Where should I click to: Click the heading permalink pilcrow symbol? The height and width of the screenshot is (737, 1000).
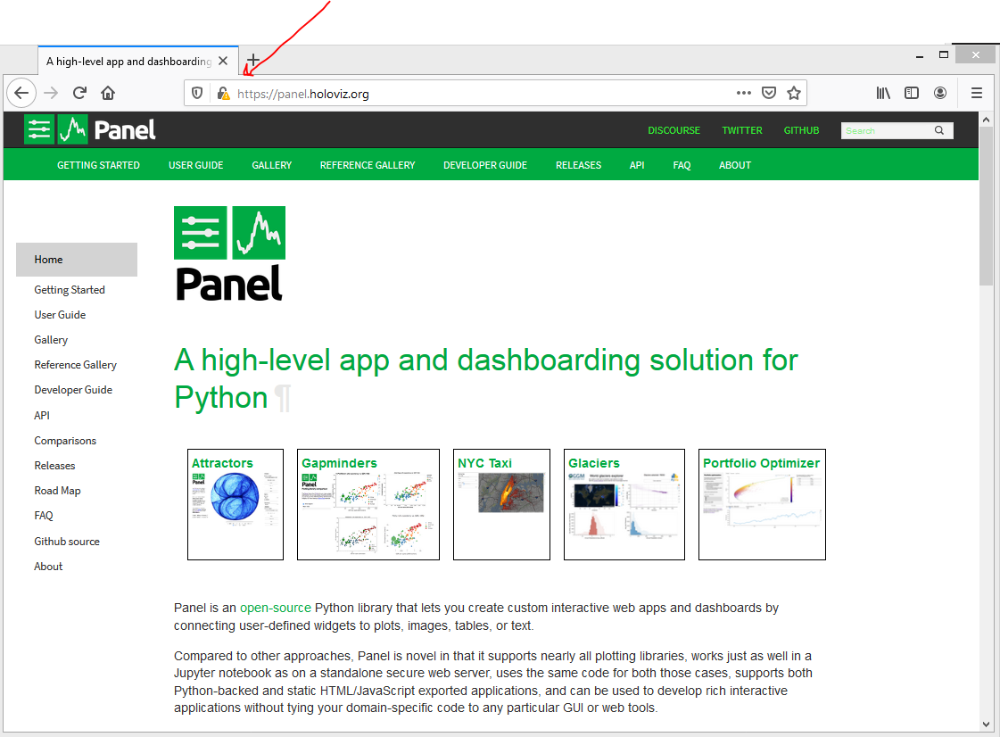283,398
